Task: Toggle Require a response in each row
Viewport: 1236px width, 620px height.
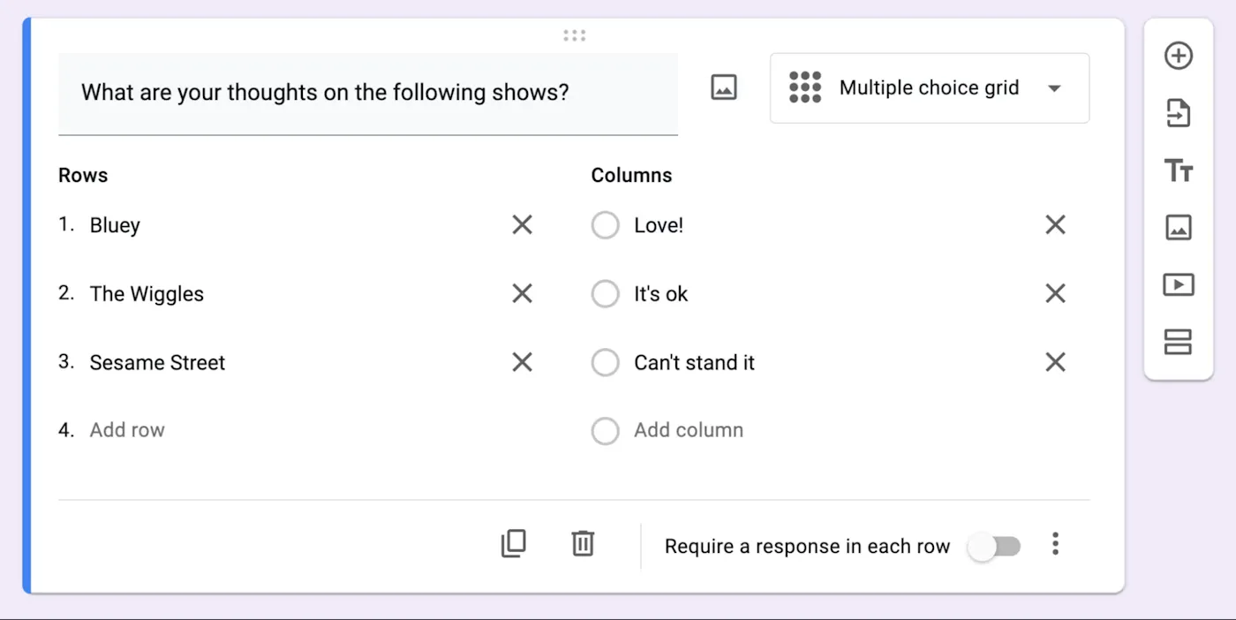Action: point(995,547)
